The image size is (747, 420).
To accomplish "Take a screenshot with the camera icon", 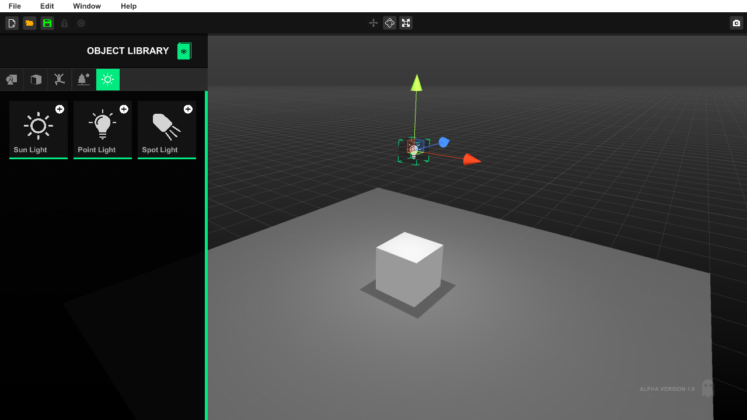I will pos(736,23).
